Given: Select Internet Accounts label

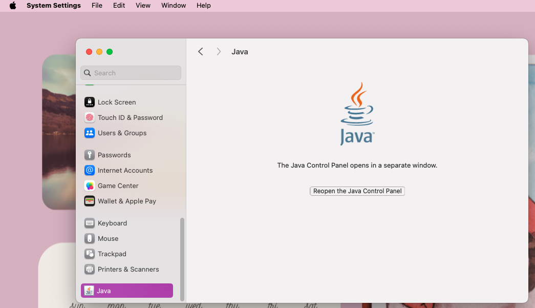Looking at the screenshot, I should point(125,170).
